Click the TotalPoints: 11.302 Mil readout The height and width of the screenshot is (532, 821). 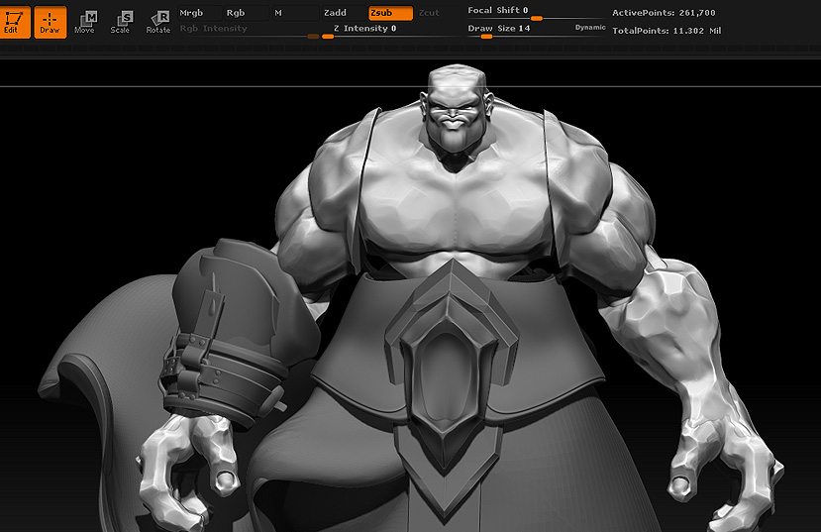(667, 31)
